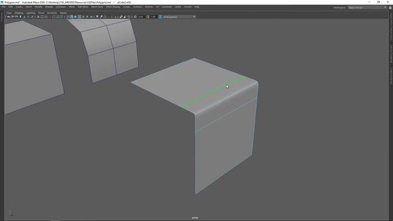Open the Surfaces menu
Image resolution: width=393 pixels, height=221 pixels.
(x=138, y=7)
